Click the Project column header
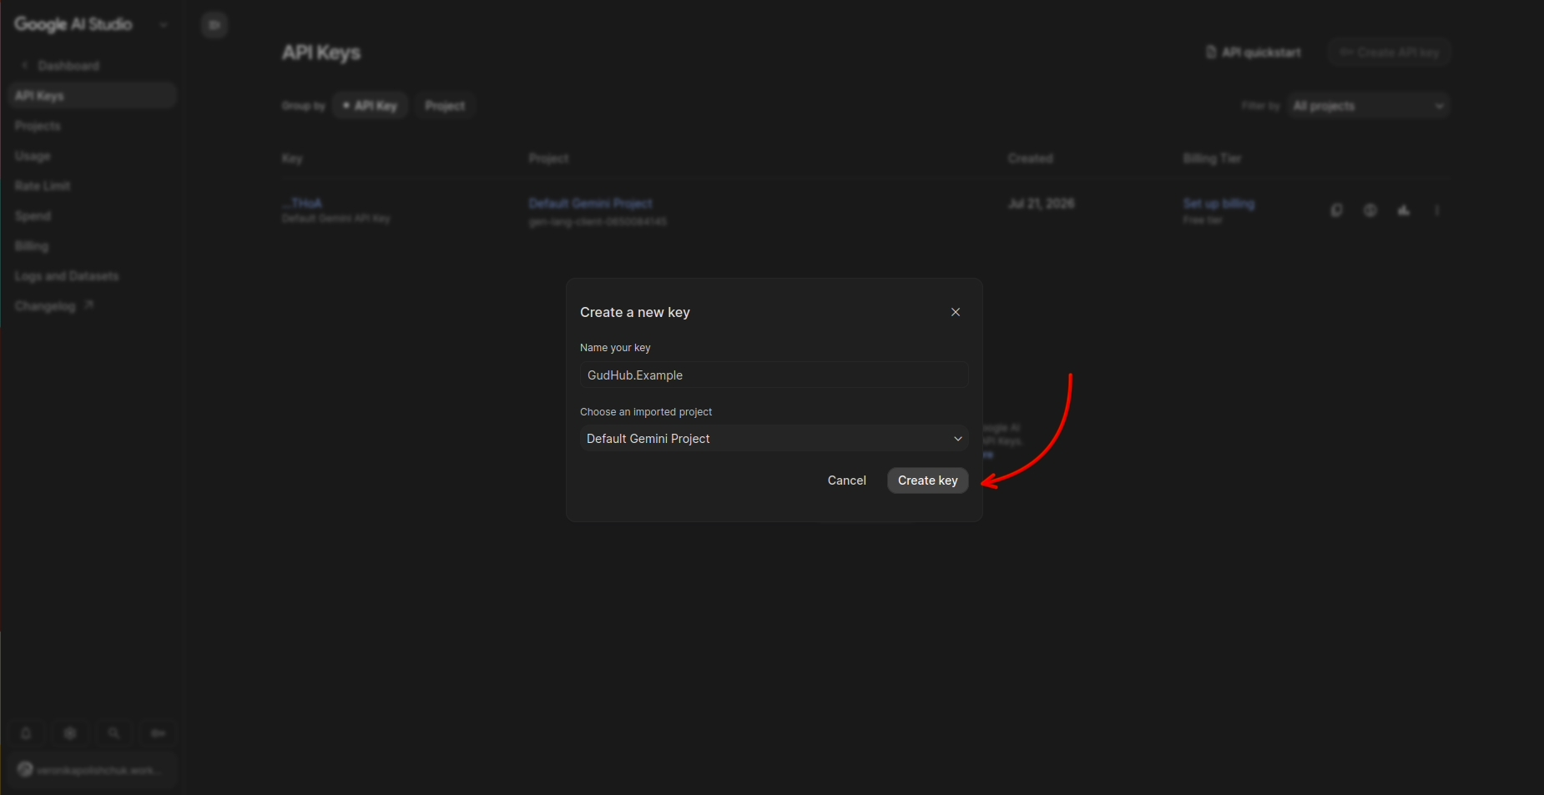The image size is (1544, 795). [548, 158]
